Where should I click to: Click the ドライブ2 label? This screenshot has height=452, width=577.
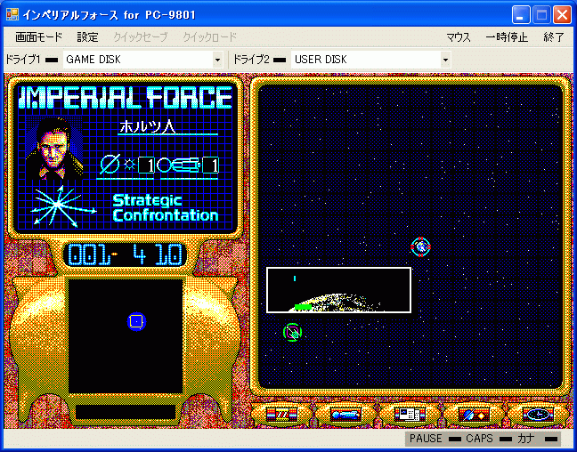(x=252, y=60)
